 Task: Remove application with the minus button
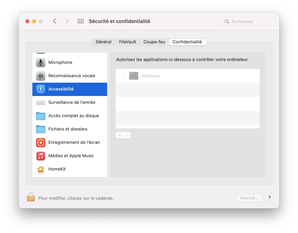point(127,135)
